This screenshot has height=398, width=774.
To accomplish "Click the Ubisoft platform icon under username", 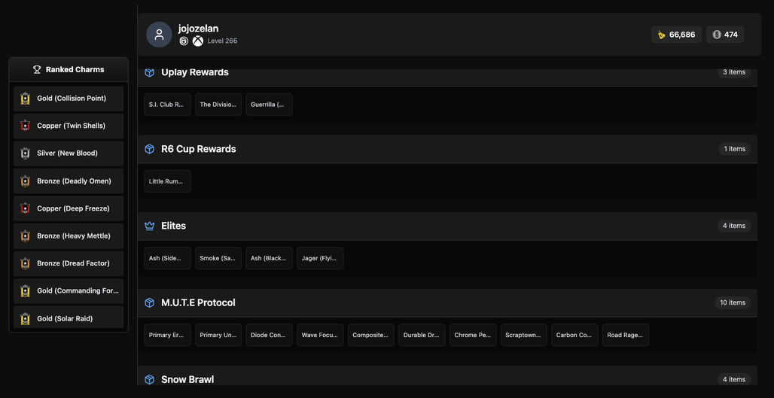I will (183, 41).
